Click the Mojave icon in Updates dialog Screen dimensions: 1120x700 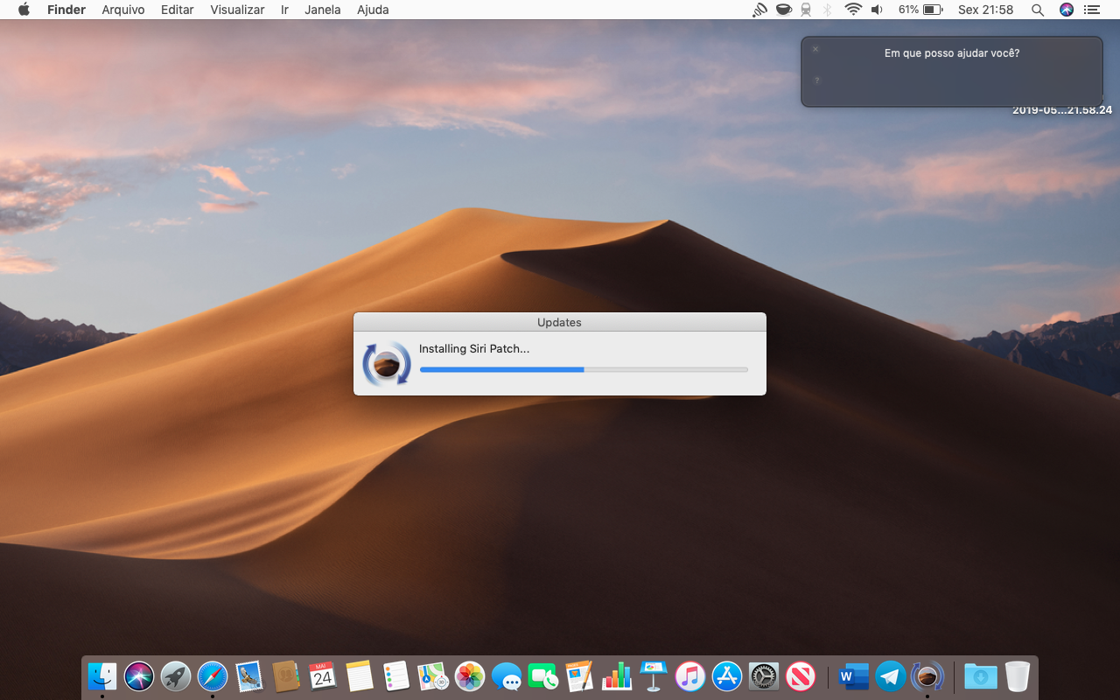(387, 363)
